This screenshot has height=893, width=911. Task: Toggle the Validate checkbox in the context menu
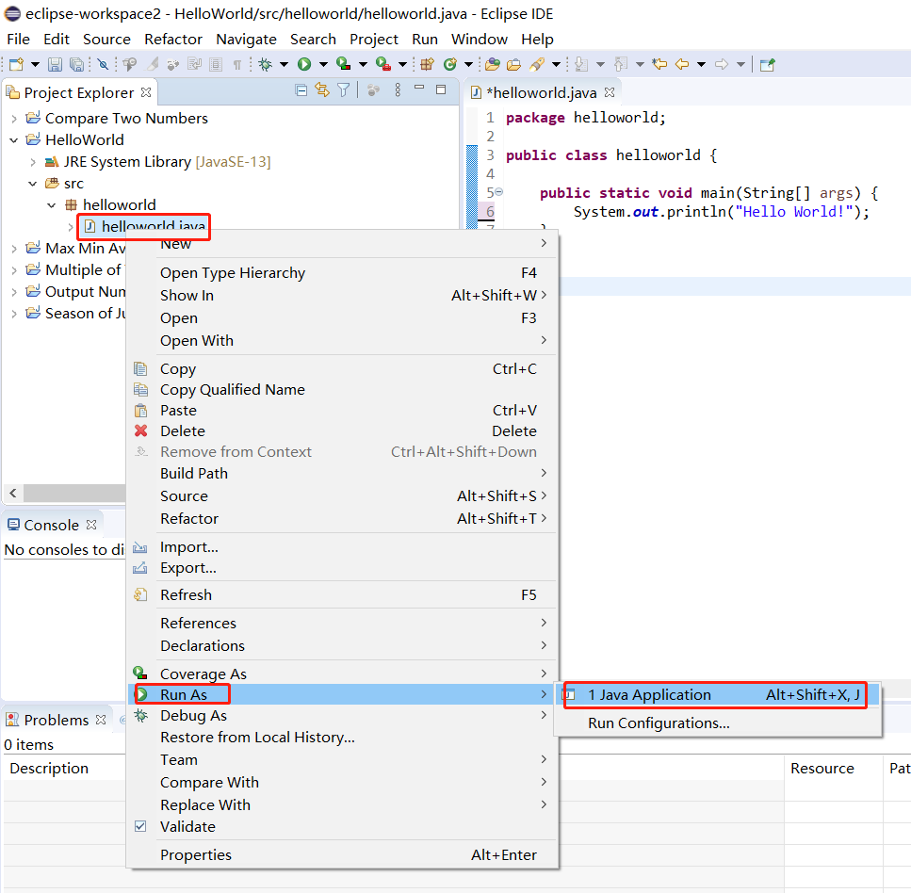coord(140,826)
